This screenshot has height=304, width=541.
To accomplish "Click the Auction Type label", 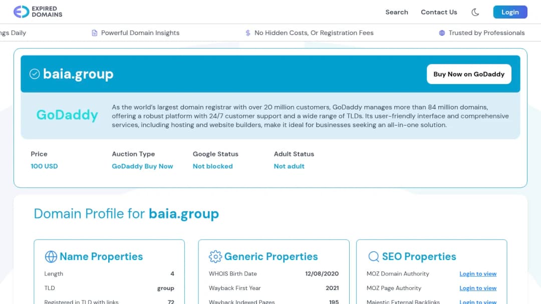I will click(x=133, y=154).
